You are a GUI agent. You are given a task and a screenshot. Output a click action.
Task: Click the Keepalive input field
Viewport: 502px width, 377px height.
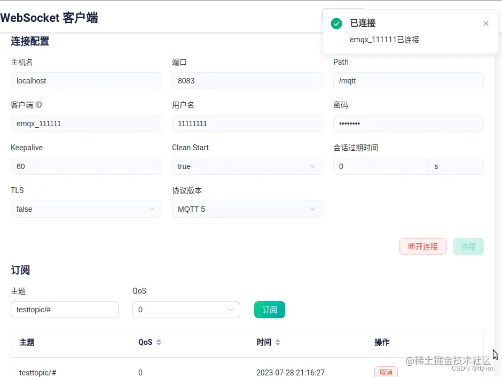click(85, 166)
